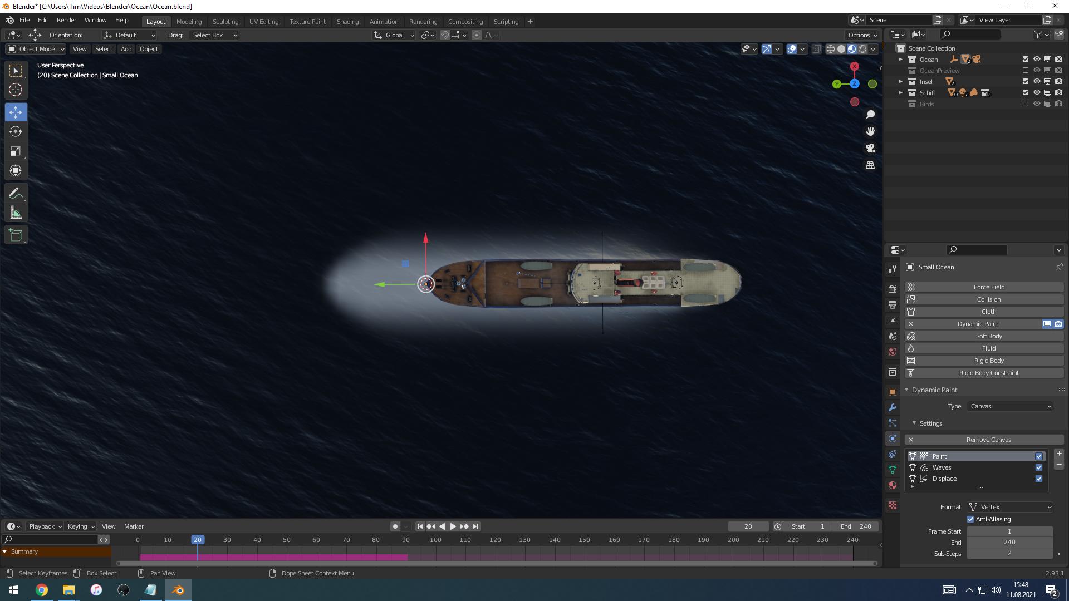The image size is (1069, 601).
Task: Click the Remove Canvas button
Action: [x=984, y=440]
